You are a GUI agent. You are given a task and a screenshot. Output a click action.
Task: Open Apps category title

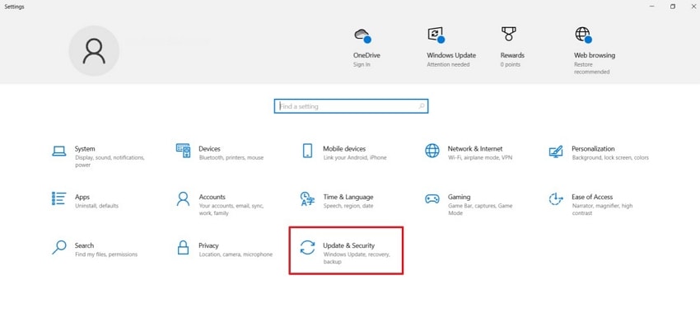pos(82,197)
